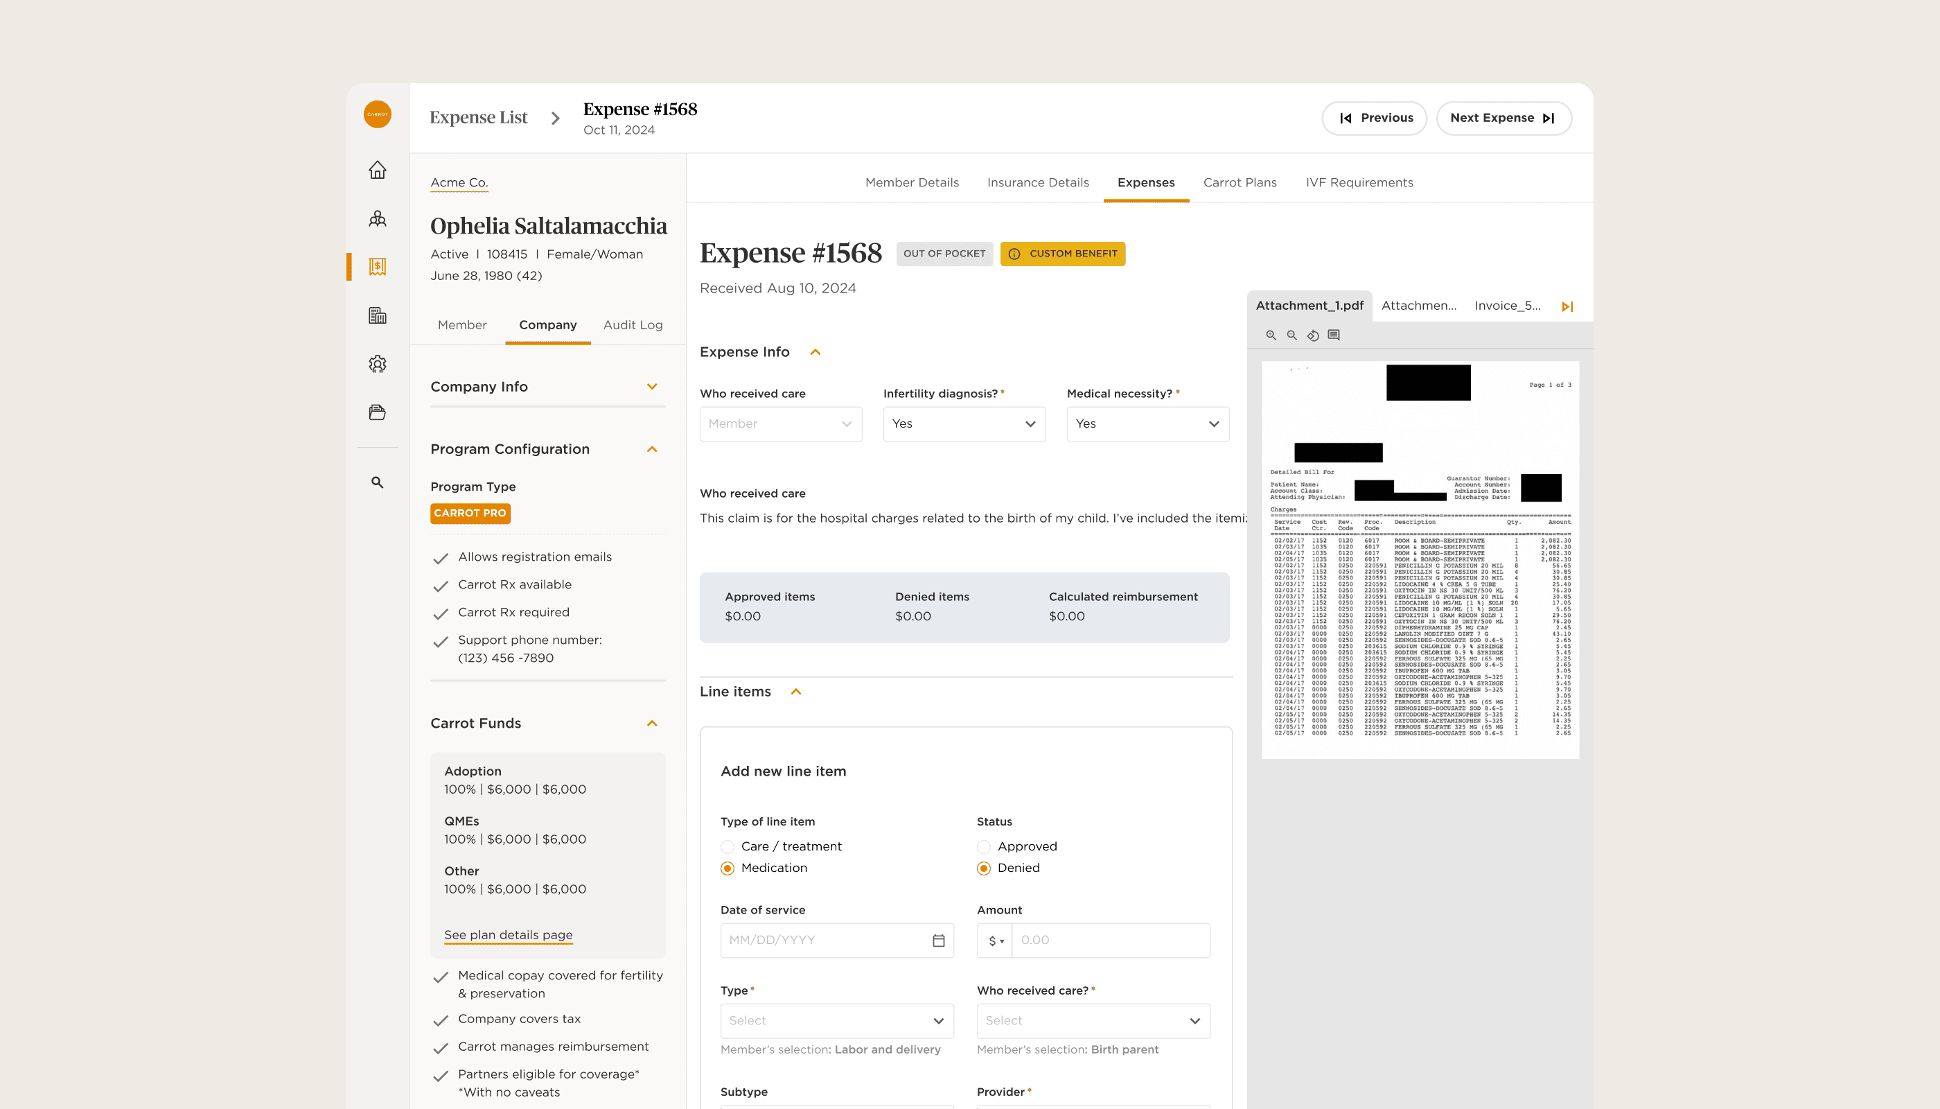Click the Amount input field

click(1110, 941)
